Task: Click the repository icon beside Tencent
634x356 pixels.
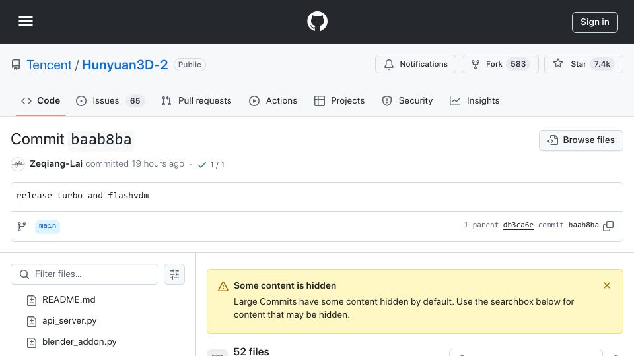Action: point(16,65)
